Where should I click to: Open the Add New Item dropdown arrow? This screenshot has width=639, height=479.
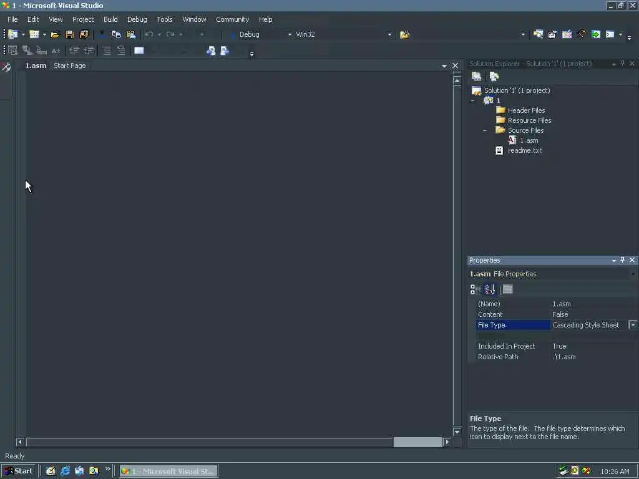point(44,35)
